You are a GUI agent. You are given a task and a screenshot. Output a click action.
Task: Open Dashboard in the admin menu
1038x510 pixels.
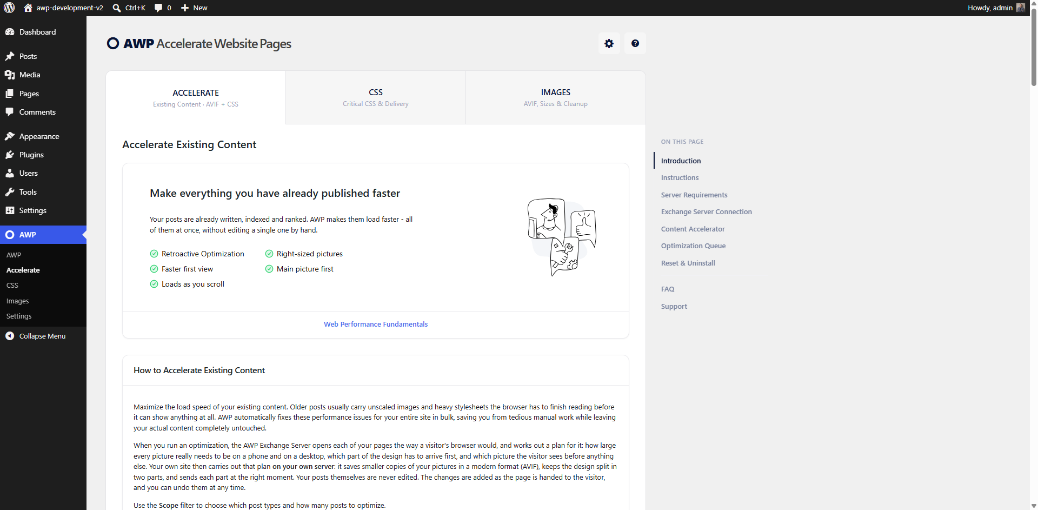click(x=43, y=32)
